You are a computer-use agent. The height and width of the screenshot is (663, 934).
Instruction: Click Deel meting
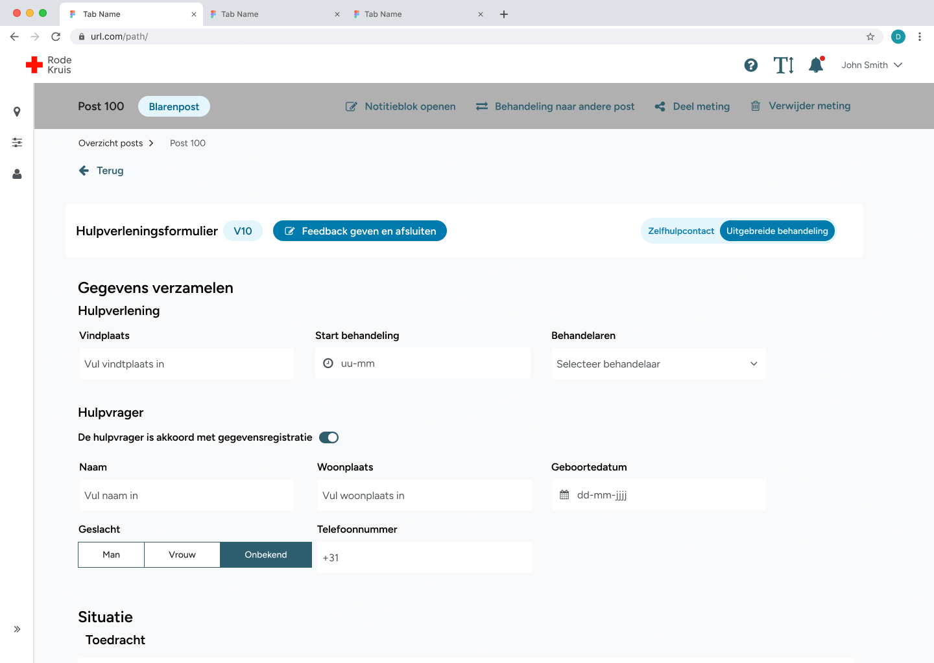[x=692, y=106]
